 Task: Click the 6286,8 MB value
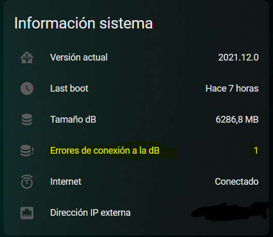point(237,120)
